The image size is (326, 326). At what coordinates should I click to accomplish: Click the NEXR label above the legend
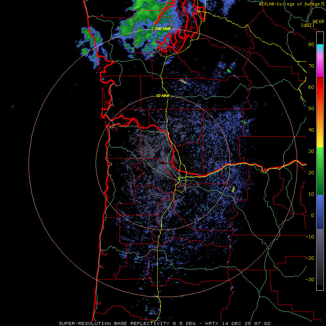318,22
